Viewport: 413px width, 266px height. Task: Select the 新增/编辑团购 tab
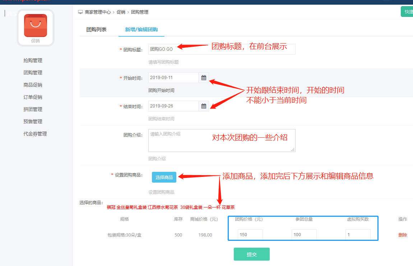point(141,29)
